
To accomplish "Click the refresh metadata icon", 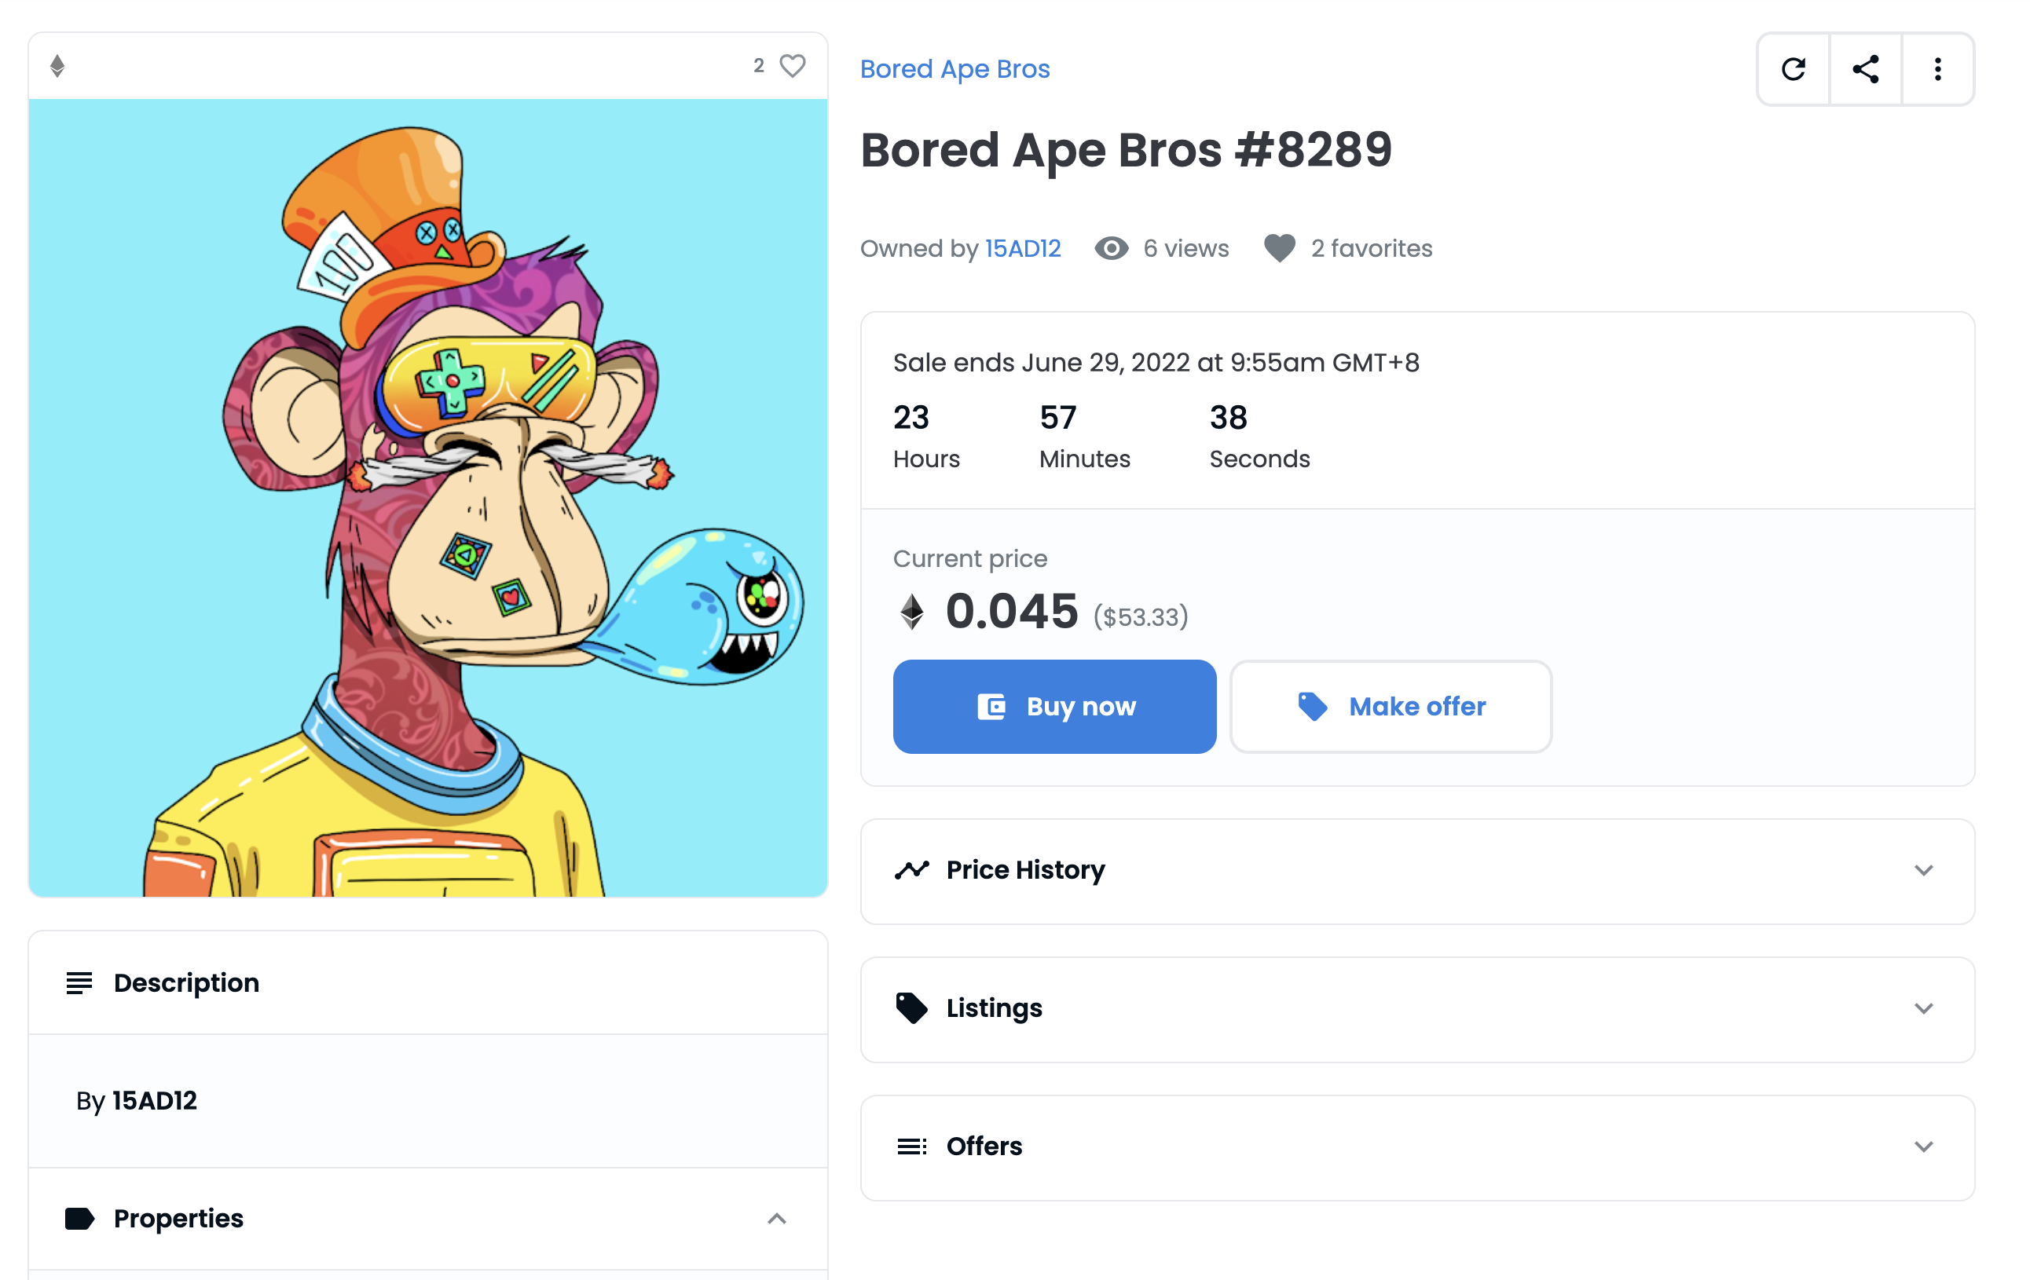I will (1793, 69).
